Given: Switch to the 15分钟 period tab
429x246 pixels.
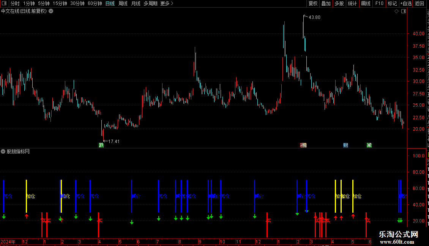Looking at the screenshot, I should tap(60, 3).
